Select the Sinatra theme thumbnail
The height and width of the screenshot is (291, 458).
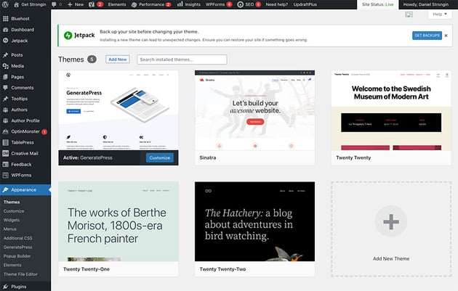pyautogui.click(x=254, y=110)
